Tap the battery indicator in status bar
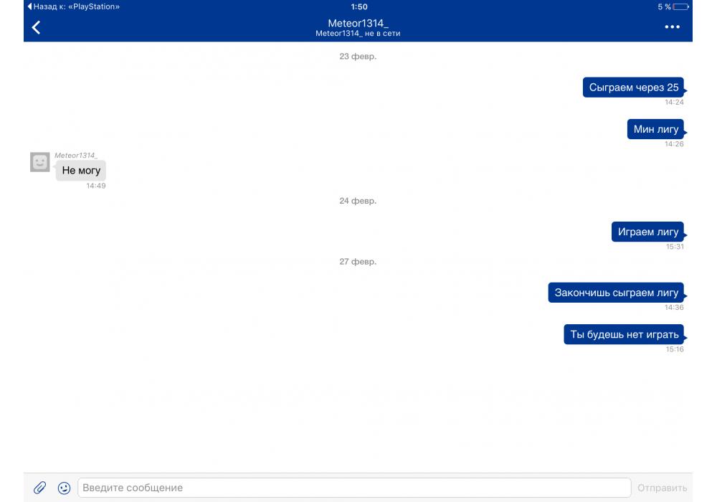This screenshot has height=502, width=717. (680, 6)
